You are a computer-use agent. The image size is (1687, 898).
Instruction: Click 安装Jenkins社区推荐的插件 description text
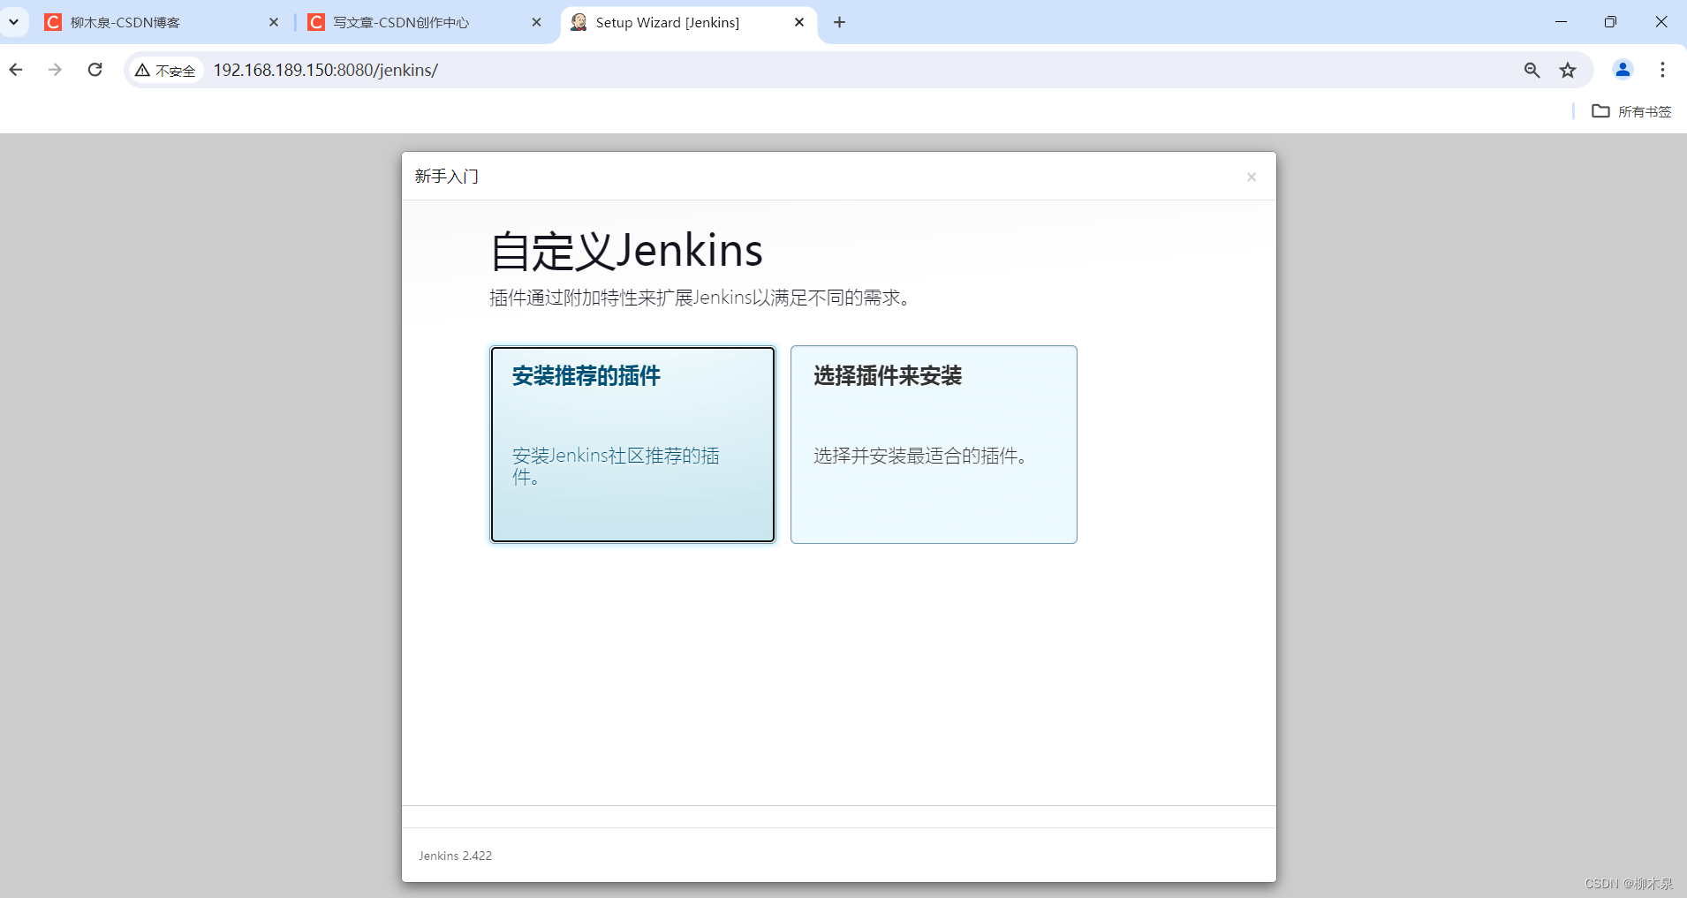[616, 466]
